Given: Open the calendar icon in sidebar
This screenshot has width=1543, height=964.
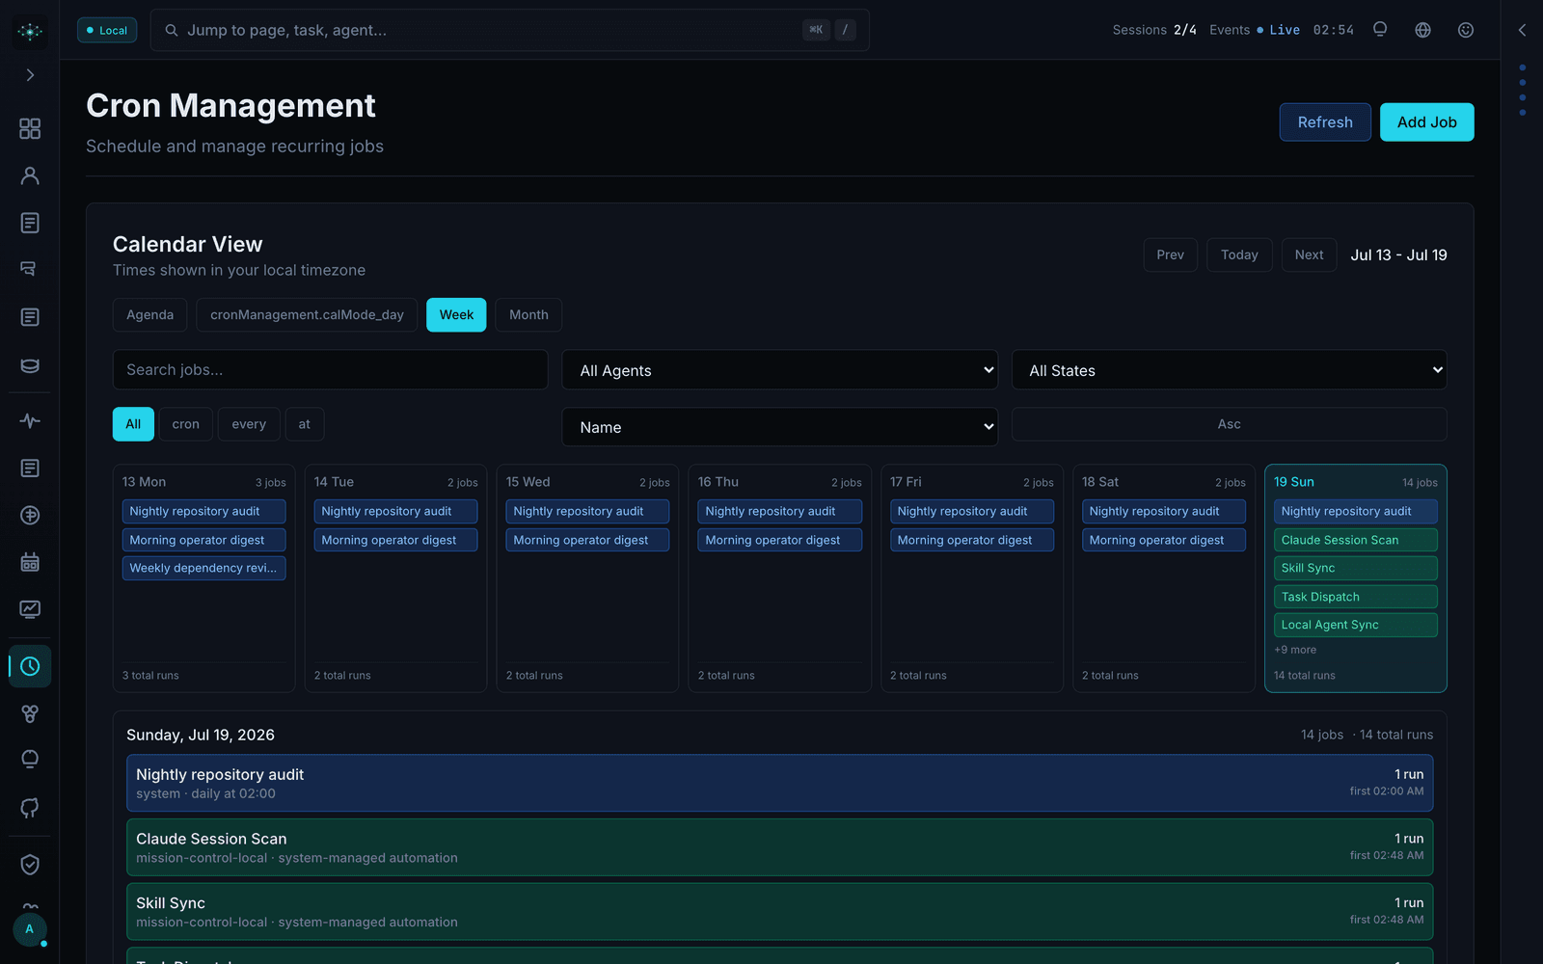Looking at the screenshot, I should click(30, 562).
